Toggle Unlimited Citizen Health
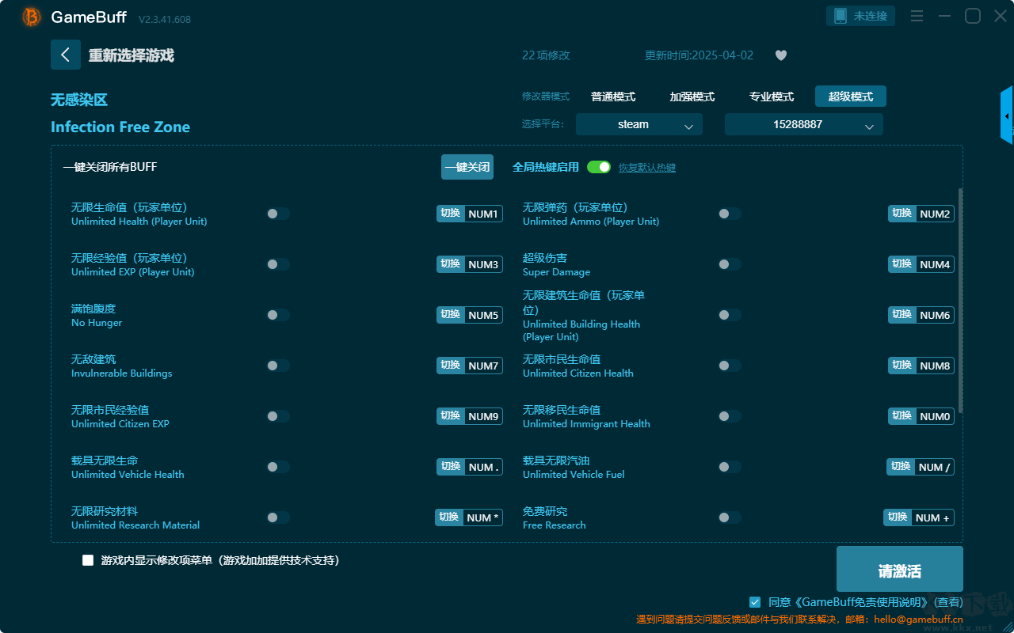This screenshot has width=1014, height=633. tap(730, 366)
